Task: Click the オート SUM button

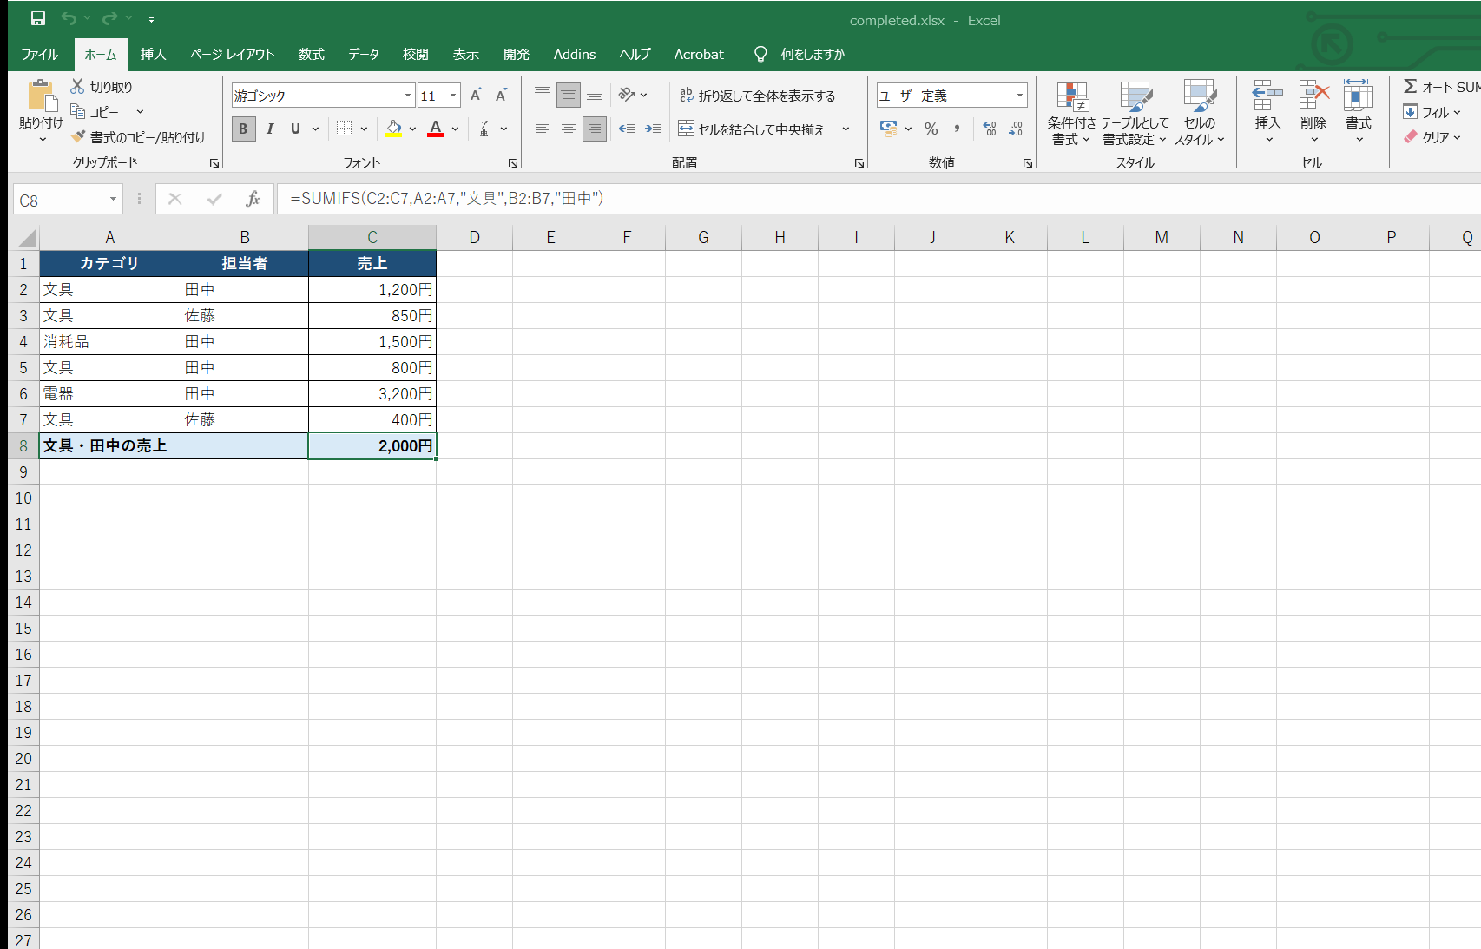Action: click(x=1442, y=87)
